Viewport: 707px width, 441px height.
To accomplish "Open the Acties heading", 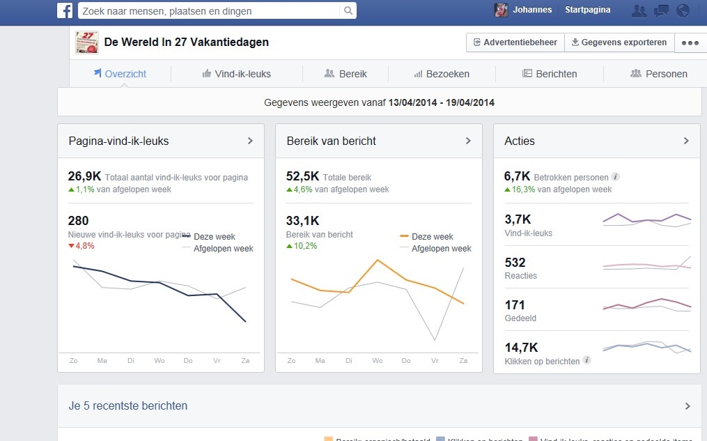I will pos(520,141).
